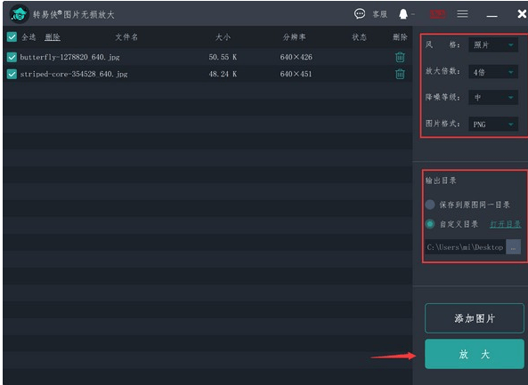Click the Enlarge (放大) button
The width and height of the screenshot is (528, 385).
tap(475, 354)
